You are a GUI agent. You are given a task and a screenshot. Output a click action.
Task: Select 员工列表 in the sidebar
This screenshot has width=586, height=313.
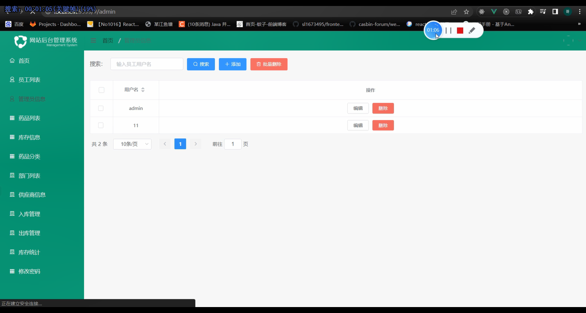(30, 79)
